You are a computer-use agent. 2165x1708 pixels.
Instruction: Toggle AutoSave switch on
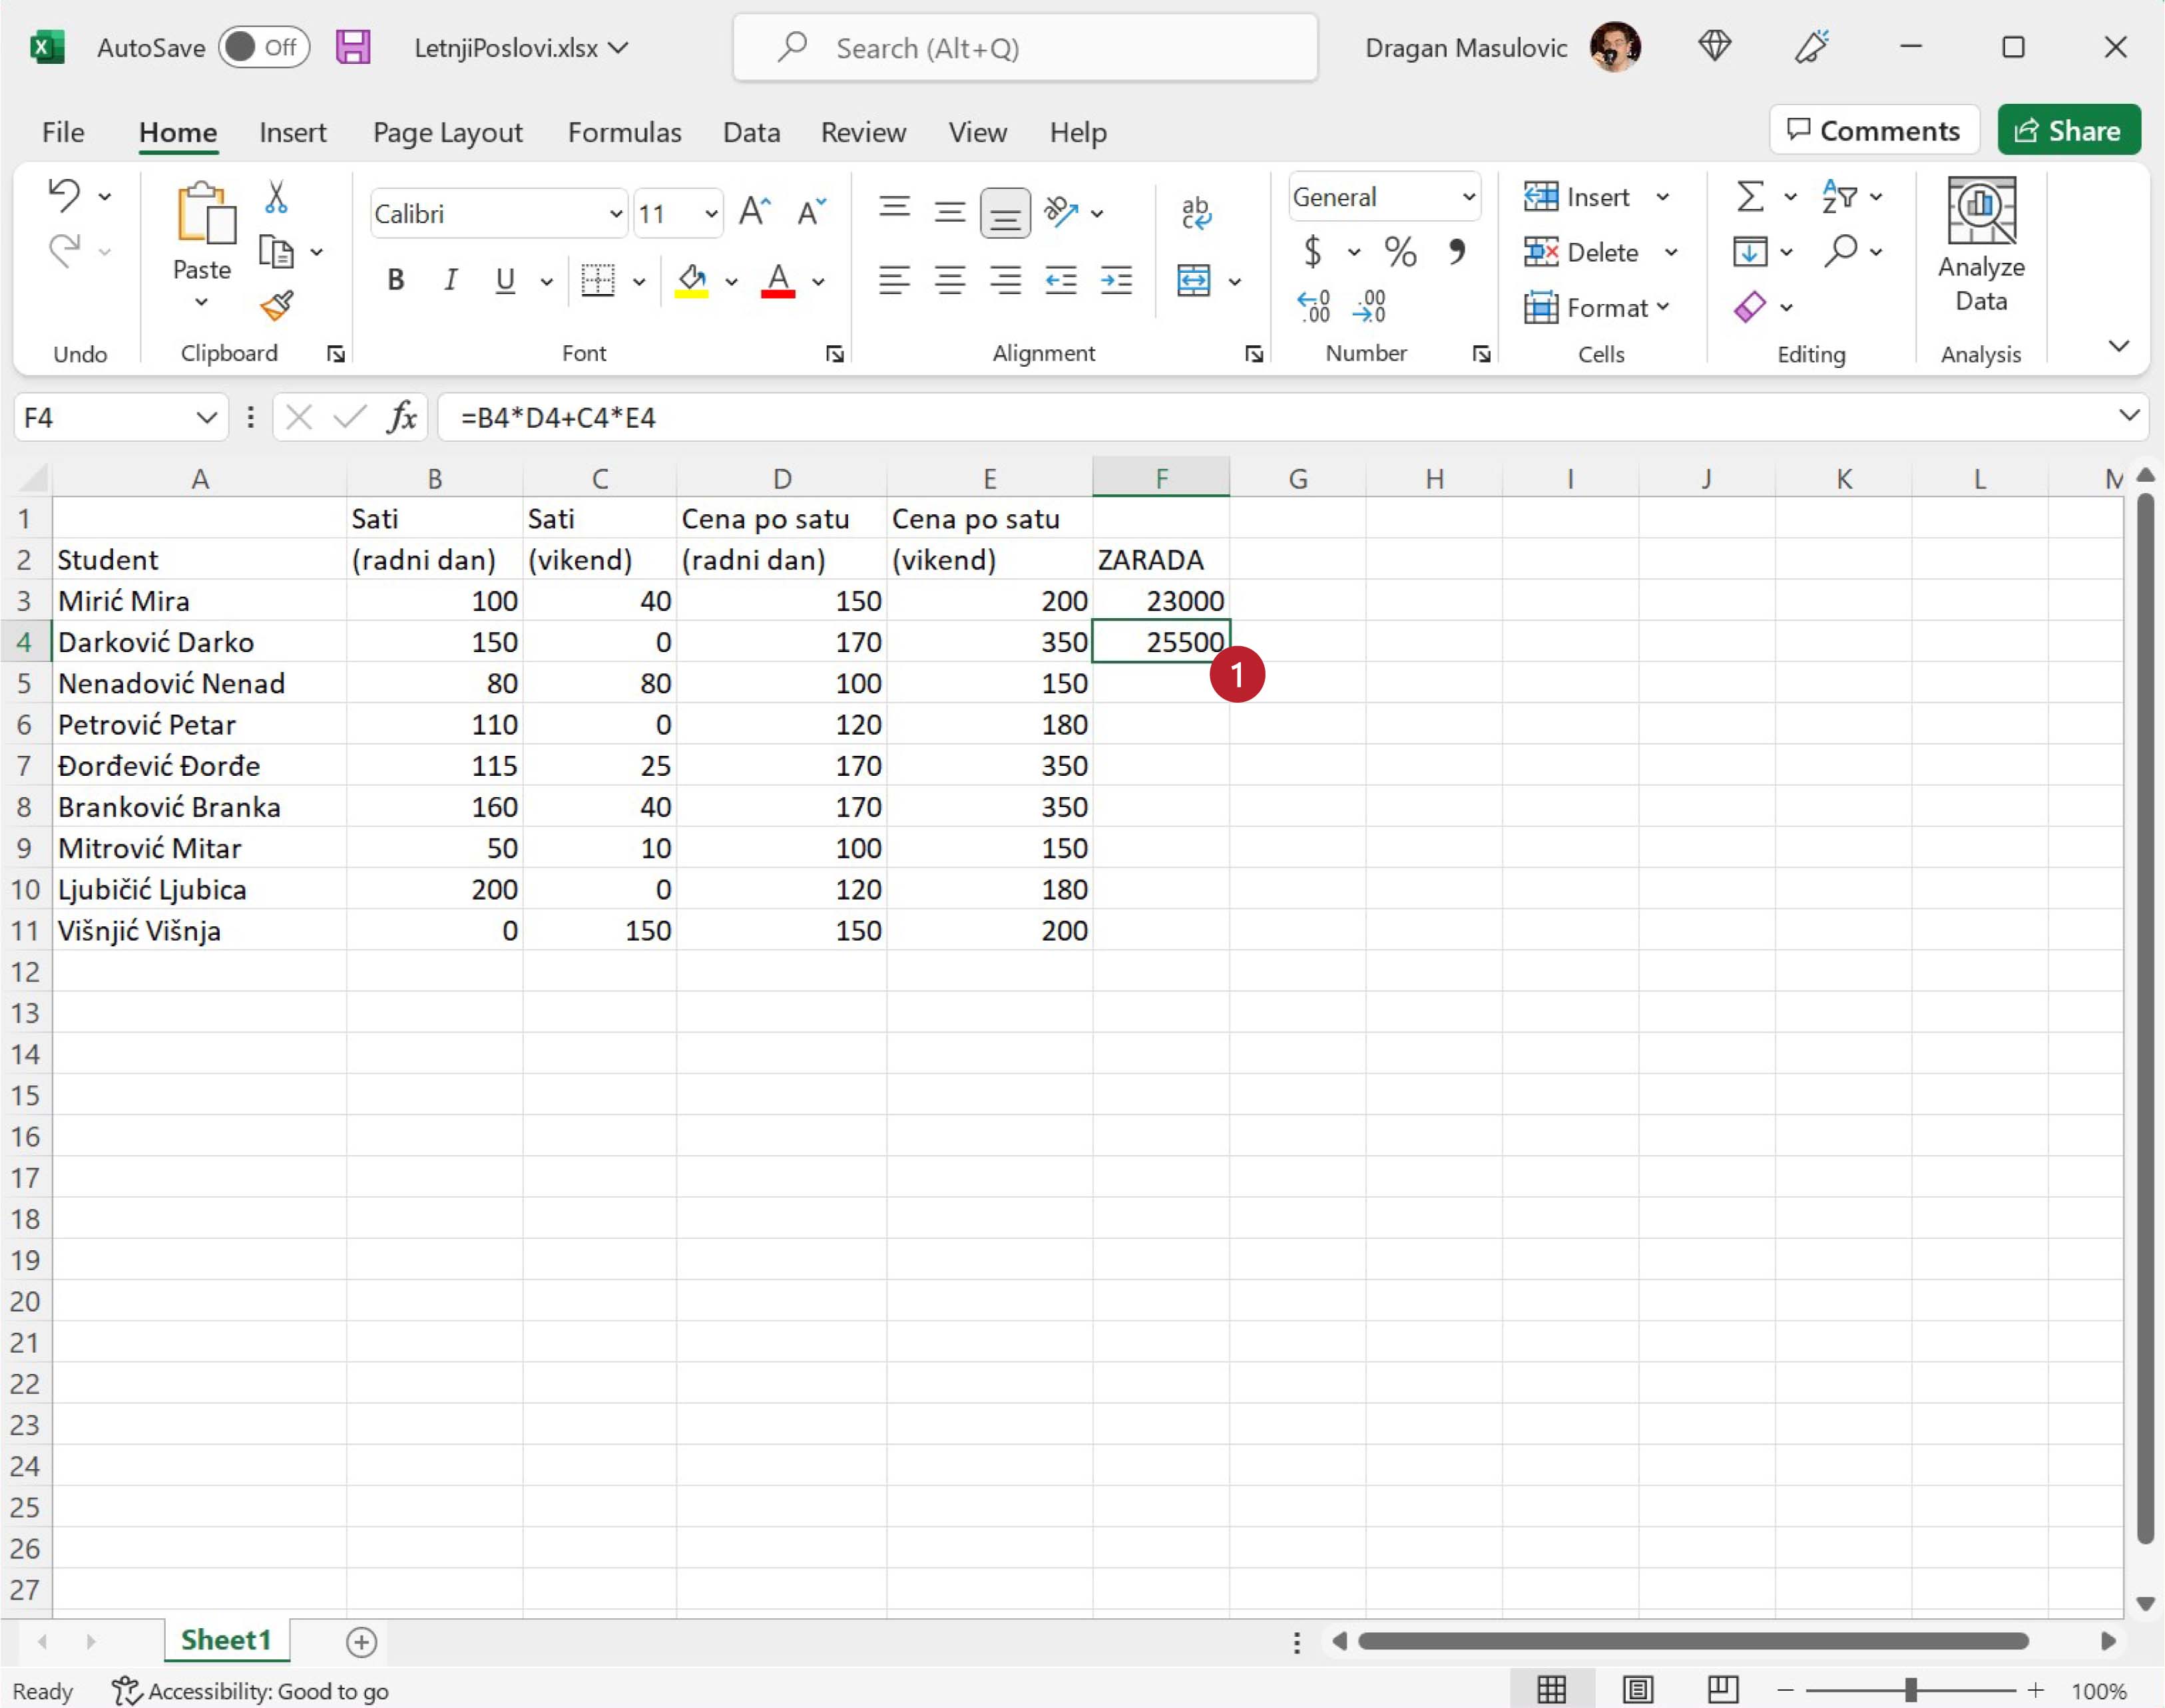point(264,47)
